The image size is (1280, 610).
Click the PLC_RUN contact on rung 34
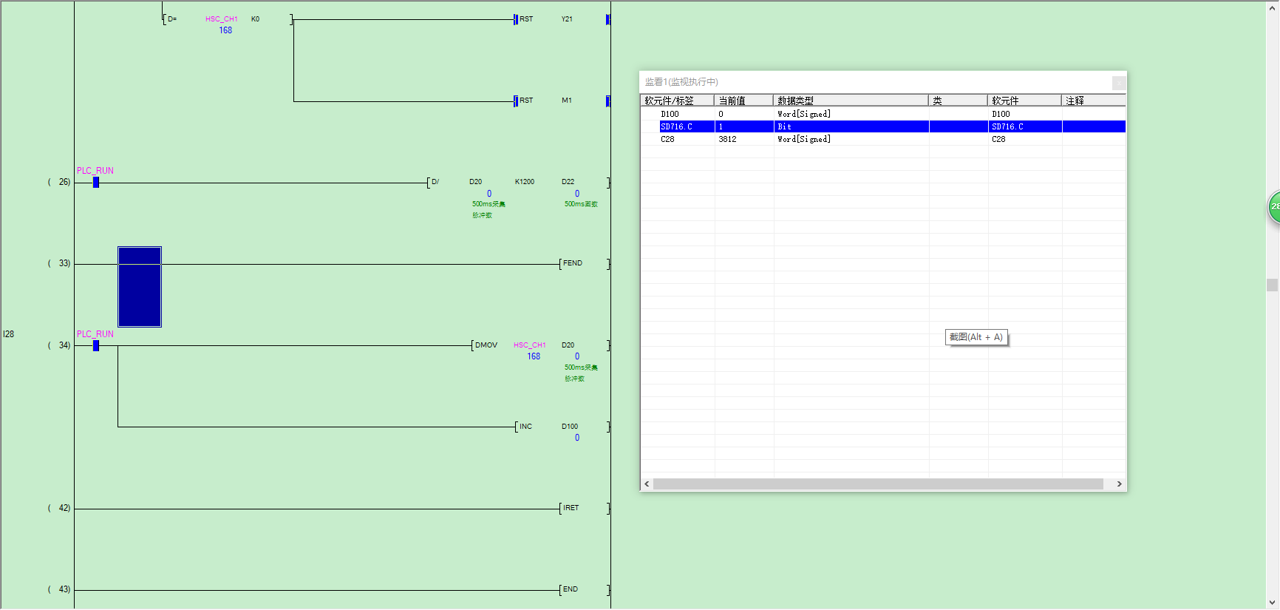pyautogui.click(x=96, y=345)
